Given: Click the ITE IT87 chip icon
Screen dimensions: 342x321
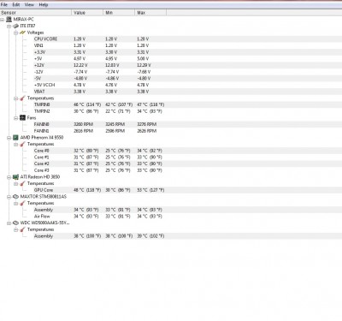Looking at the screenshot, I should (x=15, y=26).
